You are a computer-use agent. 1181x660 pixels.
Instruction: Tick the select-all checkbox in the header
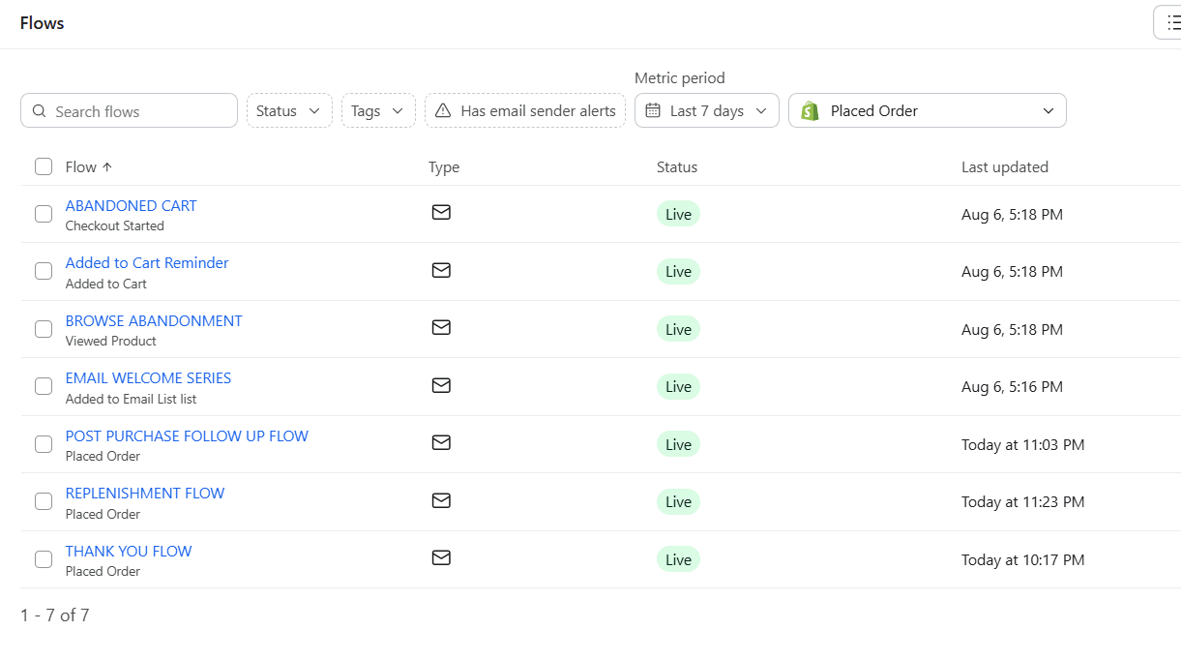coord(44,166)
